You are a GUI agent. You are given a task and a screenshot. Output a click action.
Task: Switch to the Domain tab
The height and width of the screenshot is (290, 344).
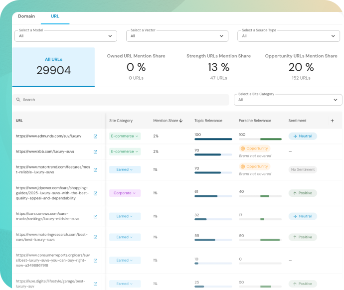coord(26,16)
